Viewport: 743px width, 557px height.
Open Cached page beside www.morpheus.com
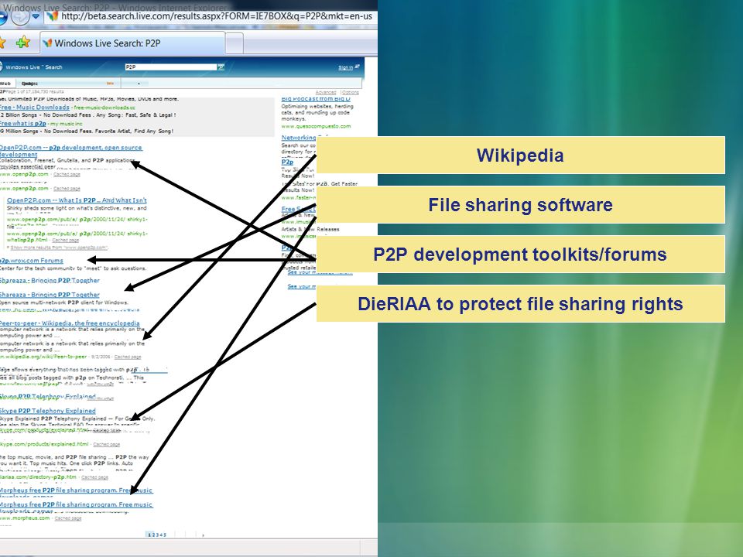(x=68, y=518)
